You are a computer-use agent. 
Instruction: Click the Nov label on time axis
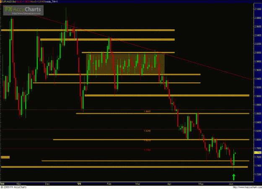(x=19, y=184)
